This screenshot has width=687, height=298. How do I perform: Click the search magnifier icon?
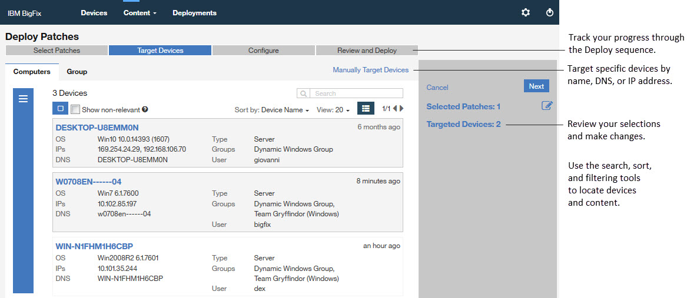point(304,93)
